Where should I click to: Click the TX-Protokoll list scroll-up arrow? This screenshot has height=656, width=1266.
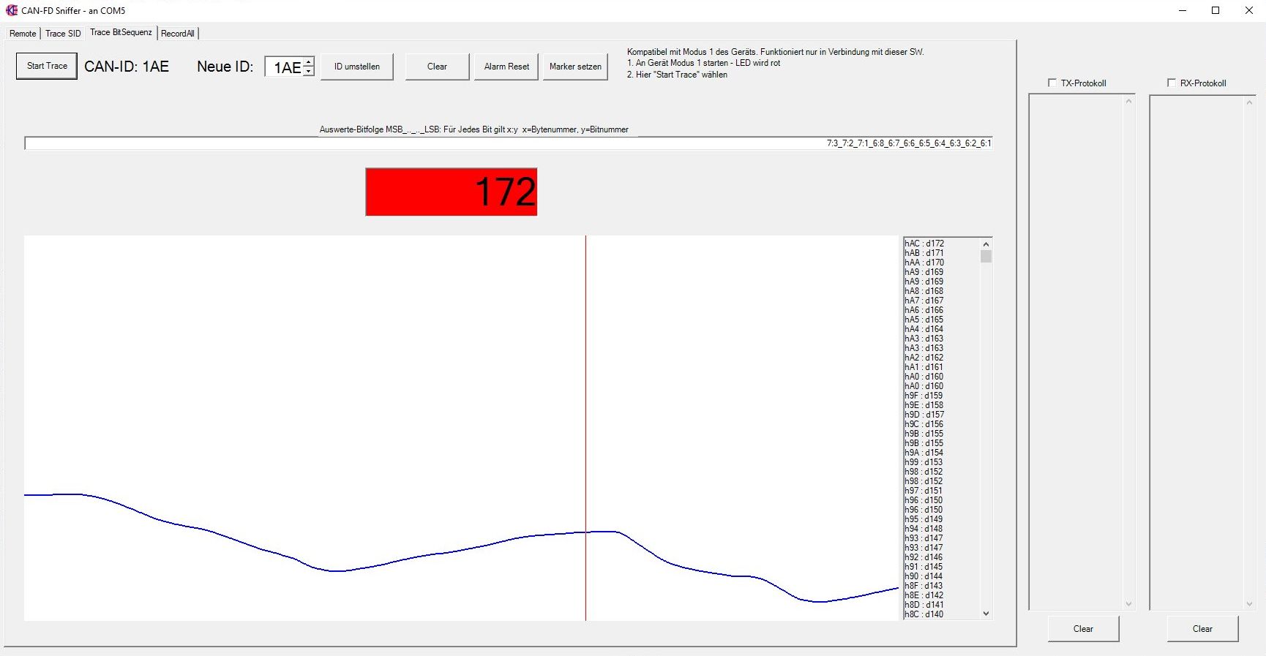pos(1128,102)
